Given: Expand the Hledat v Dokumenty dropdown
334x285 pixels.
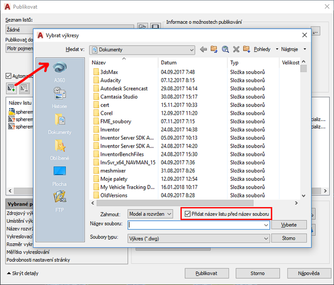Looking at the screenshot, I should [x=191, y=50].
